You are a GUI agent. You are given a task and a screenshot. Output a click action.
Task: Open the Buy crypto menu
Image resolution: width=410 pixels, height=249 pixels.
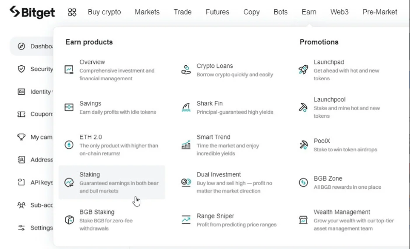[104, 12]
